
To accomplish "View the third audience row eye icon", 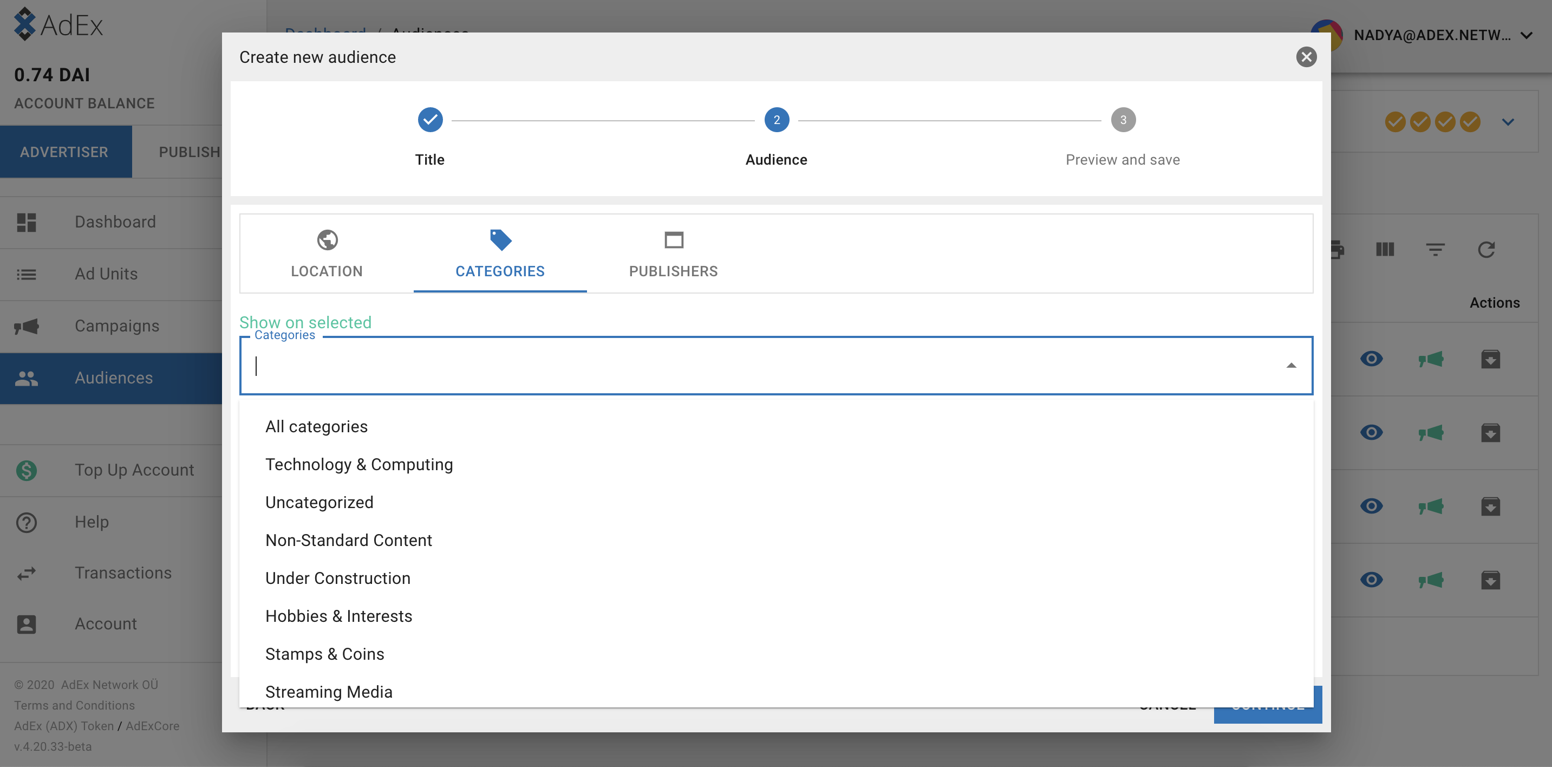I will (1371, 506).
